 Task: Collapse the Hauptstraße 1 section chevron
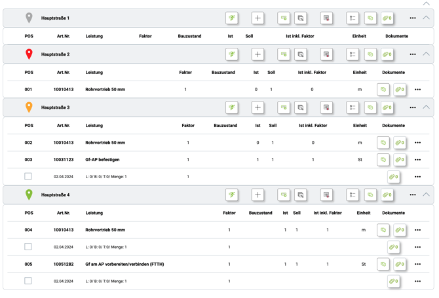(426, 18)
